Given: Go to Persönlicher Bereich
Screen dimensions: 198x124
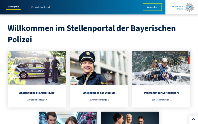Looking at the screenshot, I should tap(41, 7).
